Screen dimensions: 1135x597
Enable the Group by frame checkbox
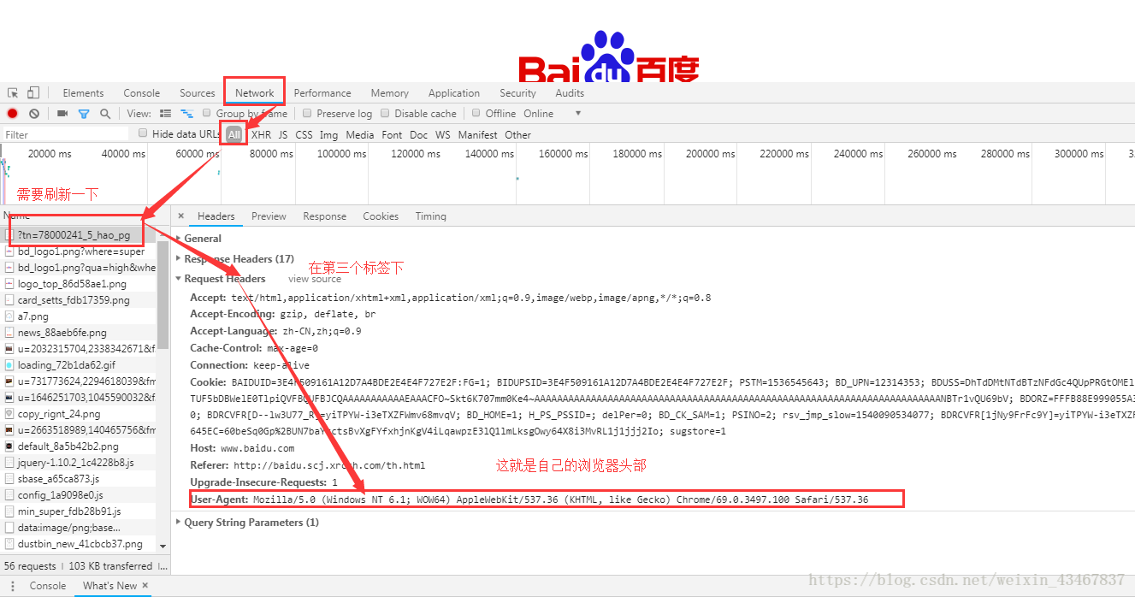click(207, 113)
